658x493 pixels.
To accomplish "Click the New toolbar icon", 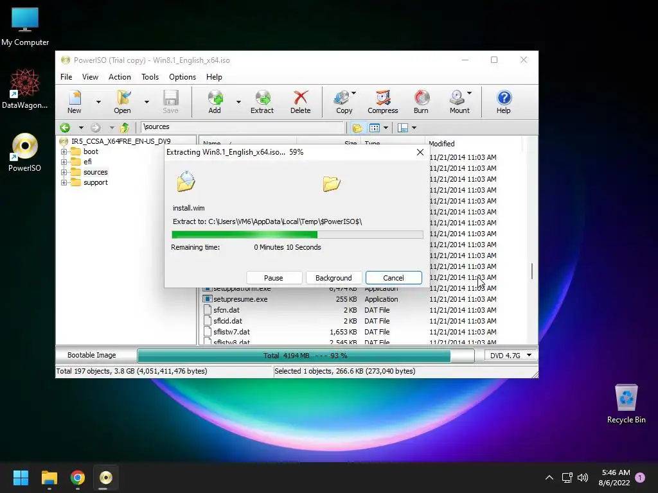I will 75,101.
